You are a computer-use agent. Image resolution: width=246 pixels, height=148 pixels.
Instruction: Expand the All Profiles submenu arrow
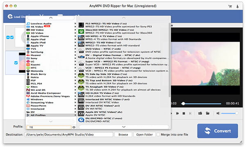pyautogui.click(x=75, y=115)
